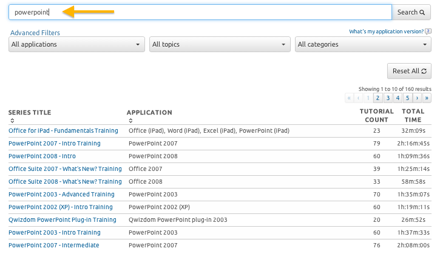
Task: Open "What's my application version?" link
Action: (387, 32)
